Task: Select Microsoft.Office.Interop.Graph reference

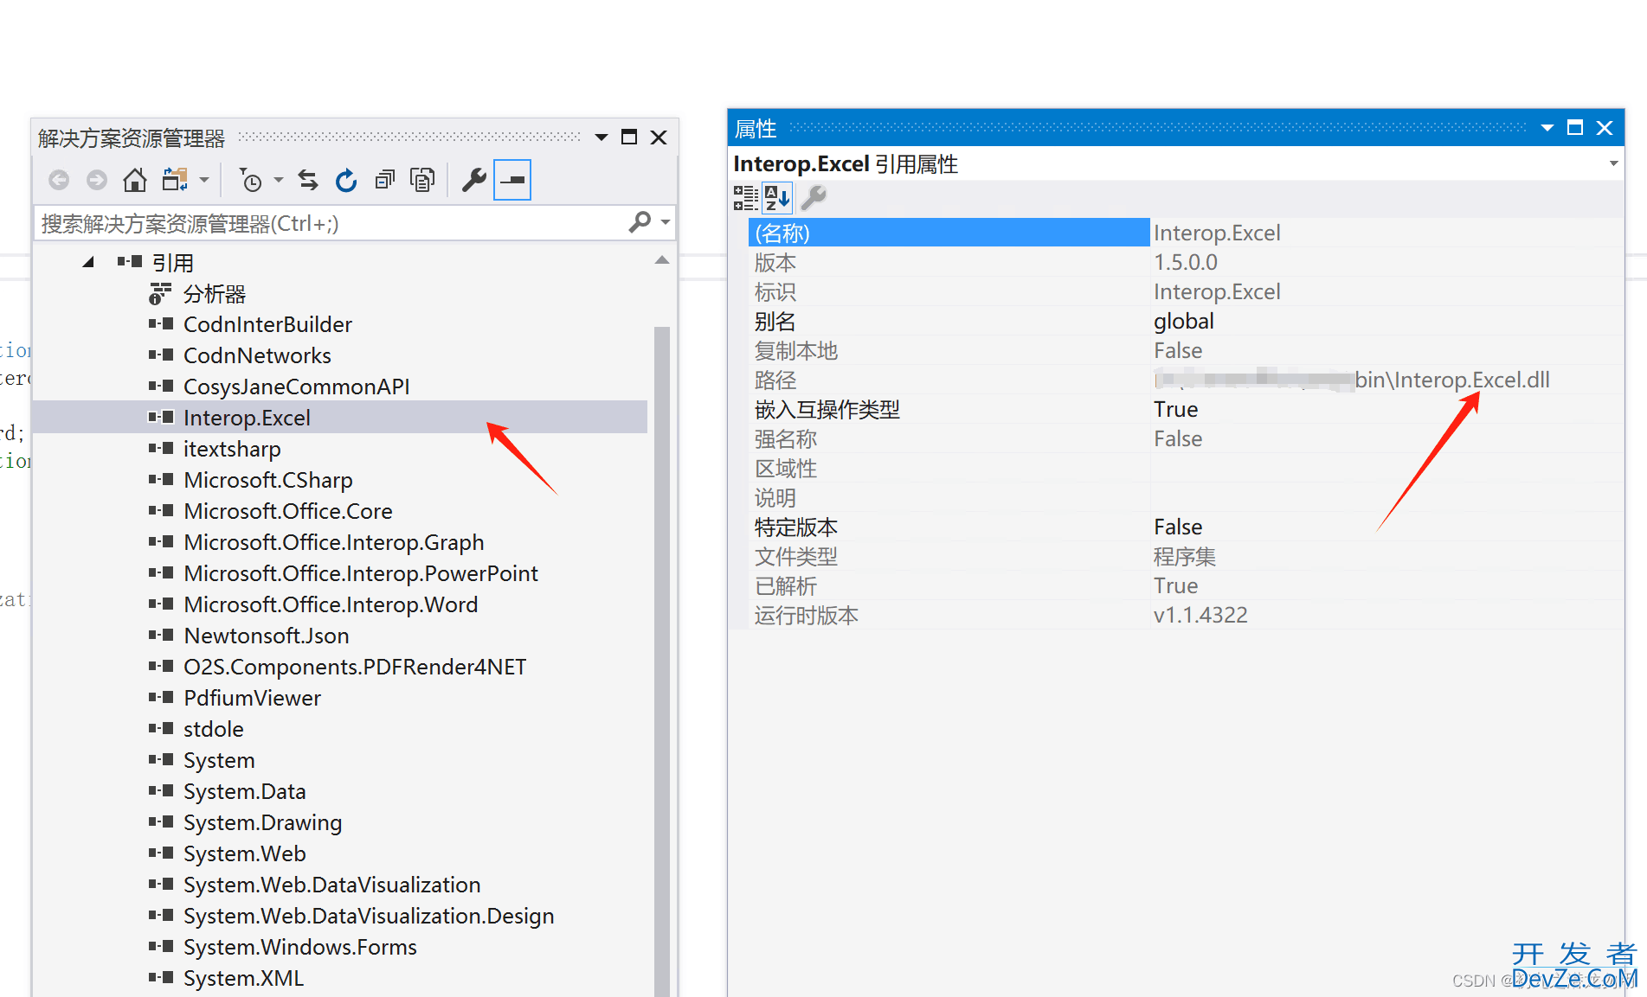Action: tap(334, 542)
